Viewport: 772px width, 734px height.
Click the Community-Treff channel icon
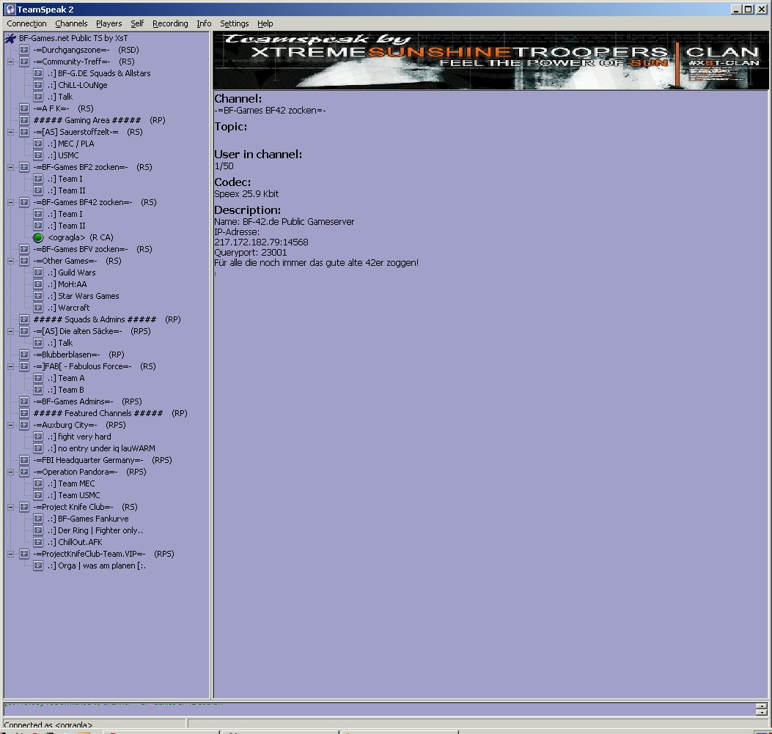point(24,62)
